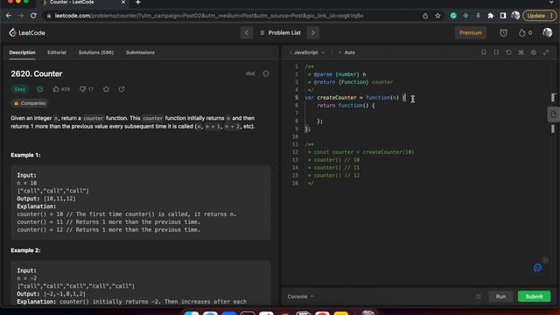The width and height of the screenshot is (560, 315).
Task: Open a new browser tab
Action: click(x=138, y=3)
